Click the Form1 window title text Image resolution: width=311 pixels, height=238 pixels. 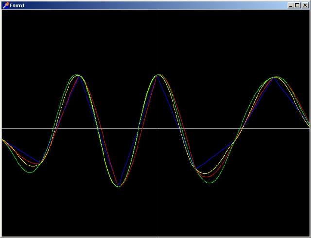pos(18,5)
